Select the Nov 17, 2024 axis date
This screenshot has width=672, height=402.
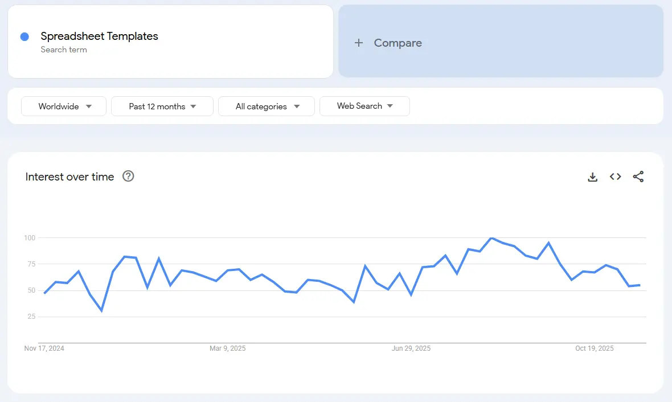[44, 348]
